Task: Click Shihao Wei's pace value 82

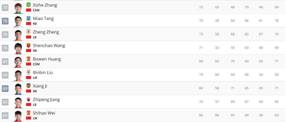Action: (x=201, y=115)
